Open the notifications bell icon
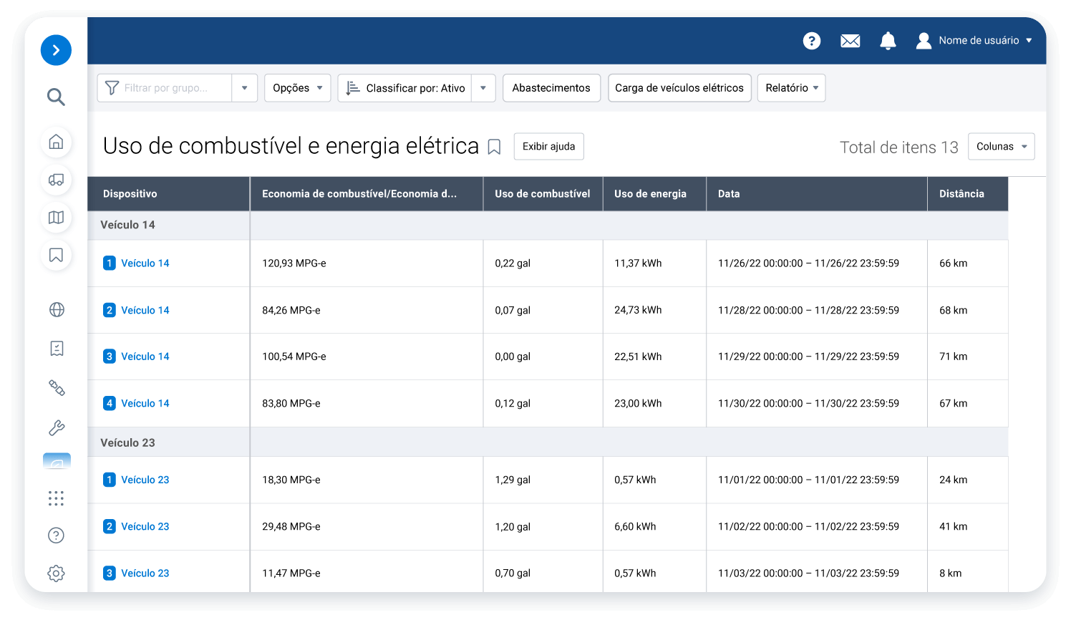The image size is (1071, 620). 888,41
